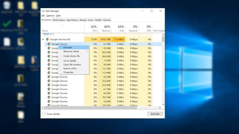
Task: Collapse the Google Chrome (30) process group
Action: [x=43, y=40]
